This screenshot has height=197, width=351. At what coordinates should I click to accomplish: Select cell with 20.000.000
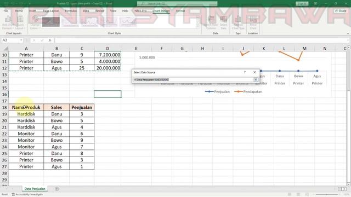coord(107,68)
